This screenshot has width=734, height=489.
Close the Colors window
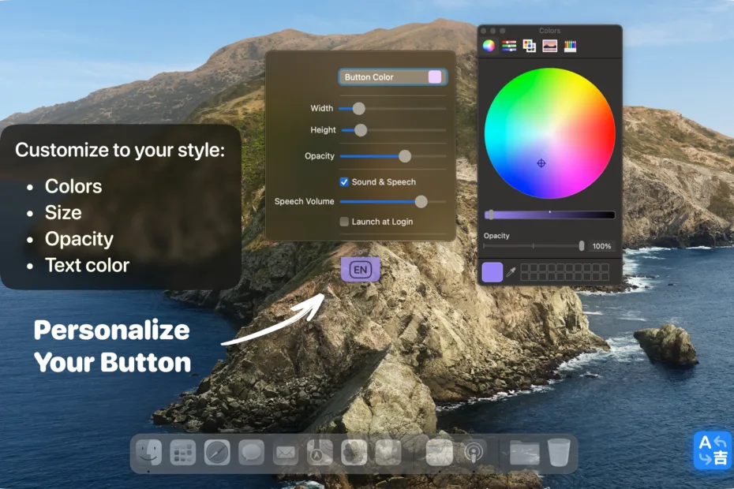pyautogui.click(x=484, y=31)
